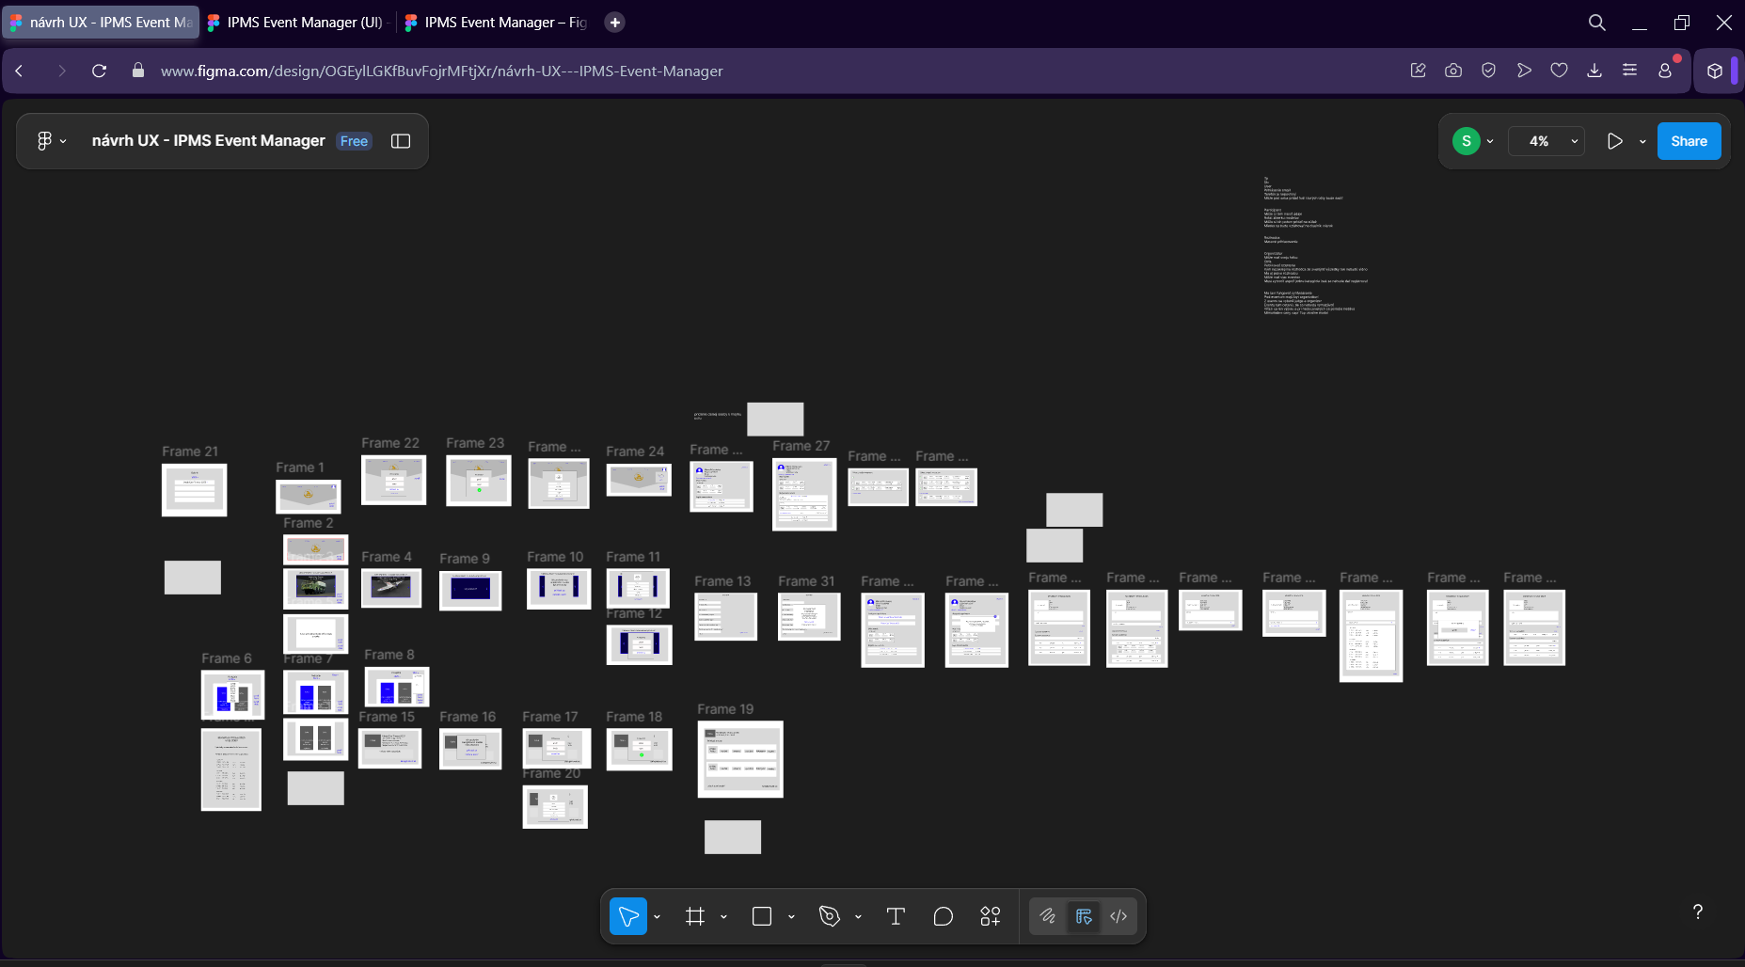
Task: Select the Text tool
Action: [896, 916]
